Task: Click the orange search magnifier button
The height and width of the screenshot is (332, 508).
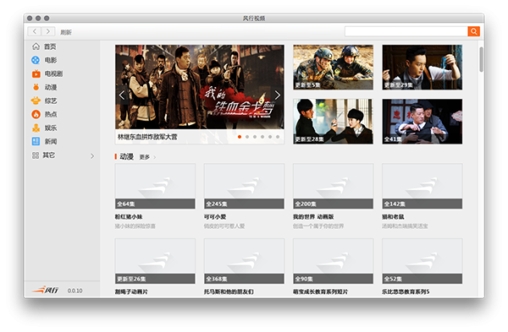Action: tap(473, 31)
